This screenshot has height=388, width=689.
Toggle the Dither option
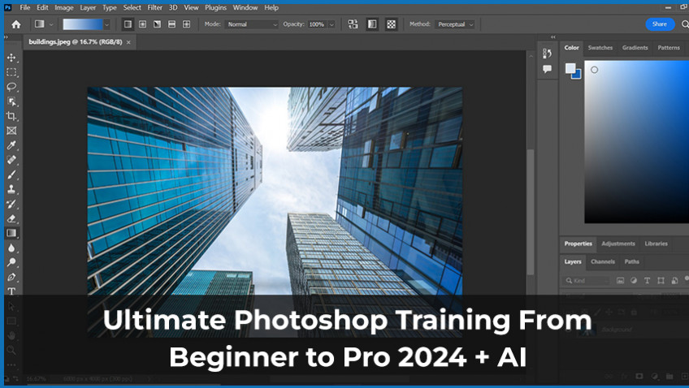(372, 24)
